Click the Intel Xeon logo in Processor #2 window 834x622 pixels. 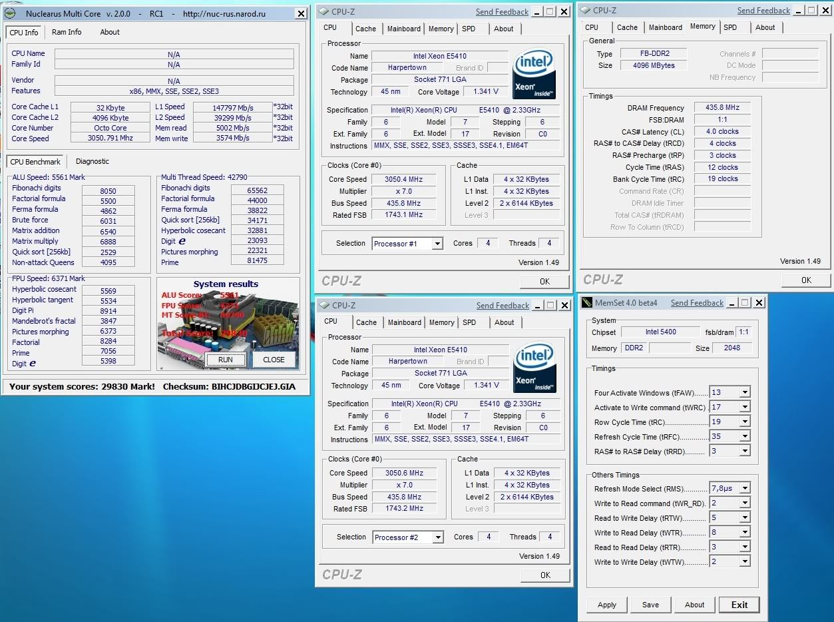pyautogui.click(x=534, y=368)
